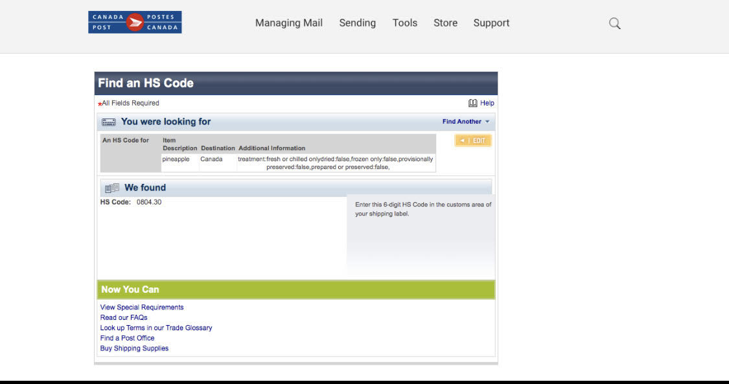This screenshot has width=729, height=384.
Task: Open the Support menu
Action: click(x=491, y=23)
